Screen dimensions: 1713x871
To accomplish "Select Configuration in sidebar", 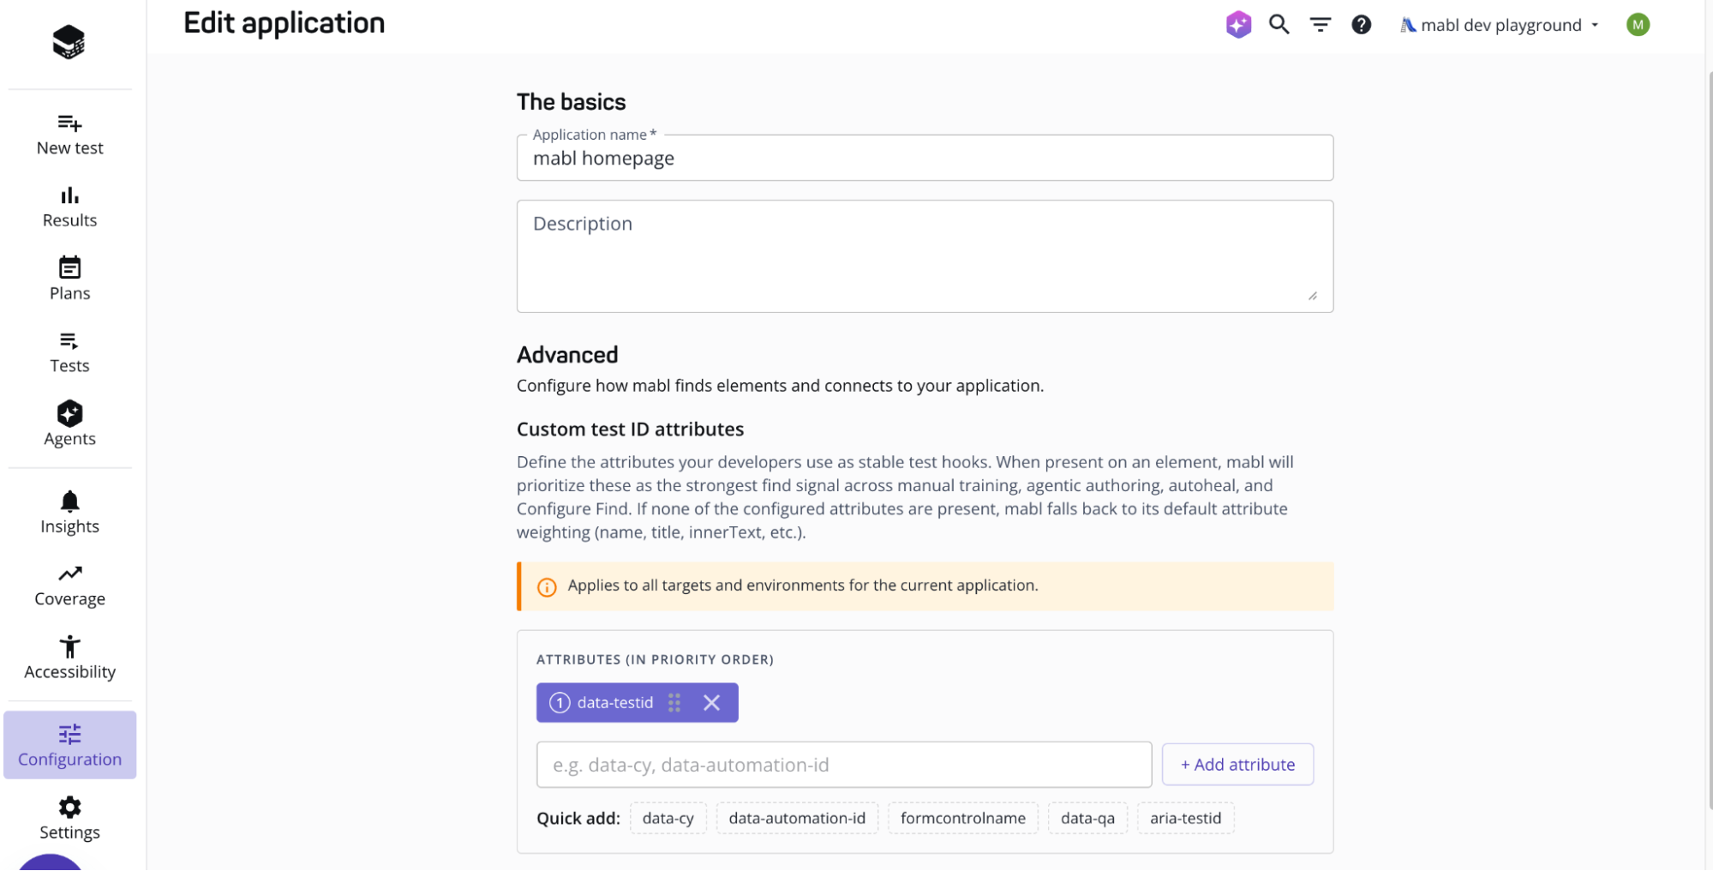I will pyautogui.click(x=70, y=745).
